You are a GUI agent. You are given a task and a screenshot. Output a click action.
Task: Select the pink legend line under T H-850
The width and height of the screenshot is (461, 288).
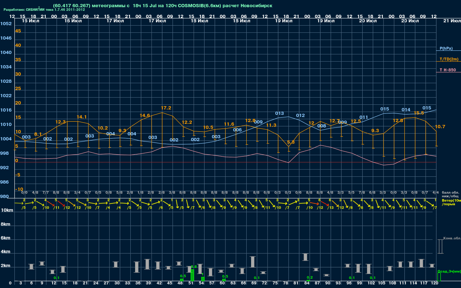click(x=448, y=72)
